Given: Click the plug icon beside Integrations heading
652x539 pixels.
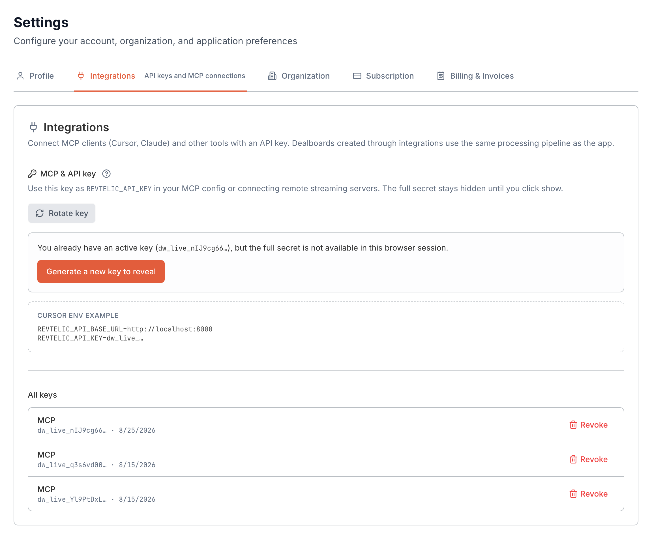Looking at the screenshot, I should click(x=33, y=127).
